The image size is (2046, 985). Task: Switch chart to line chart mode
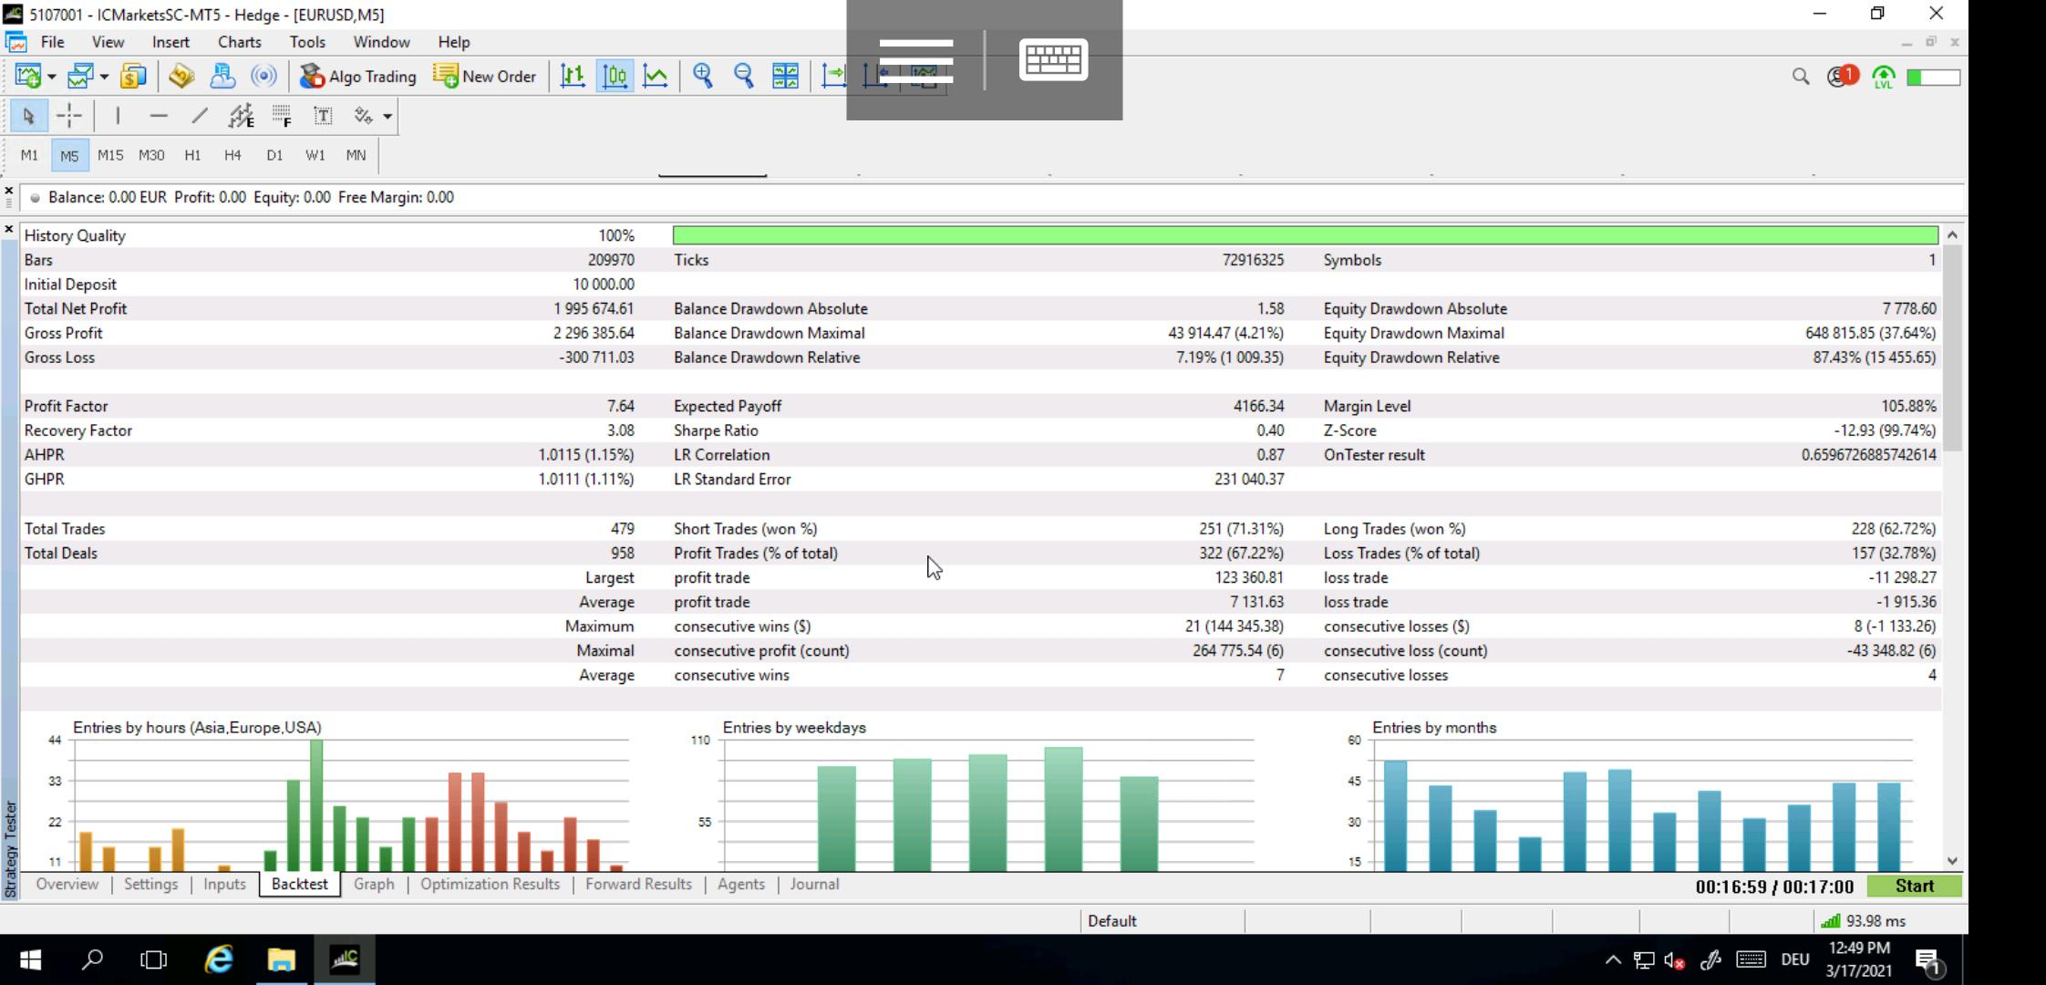coord(656,77)
